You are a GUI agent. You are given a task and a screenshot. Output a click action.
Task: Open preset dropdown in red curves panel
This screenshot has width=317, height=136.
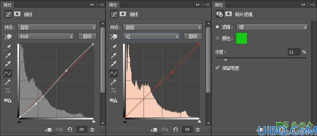pos(163,27)
